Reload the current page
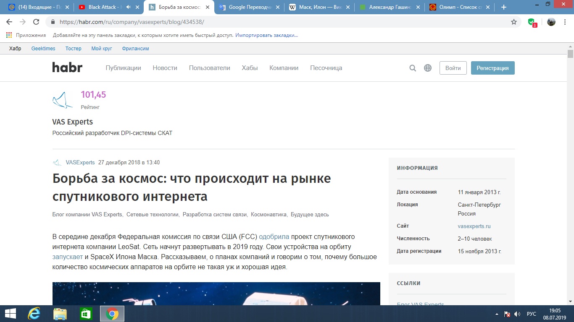Viewport: 574px width, 322px height. click(36, 22)
